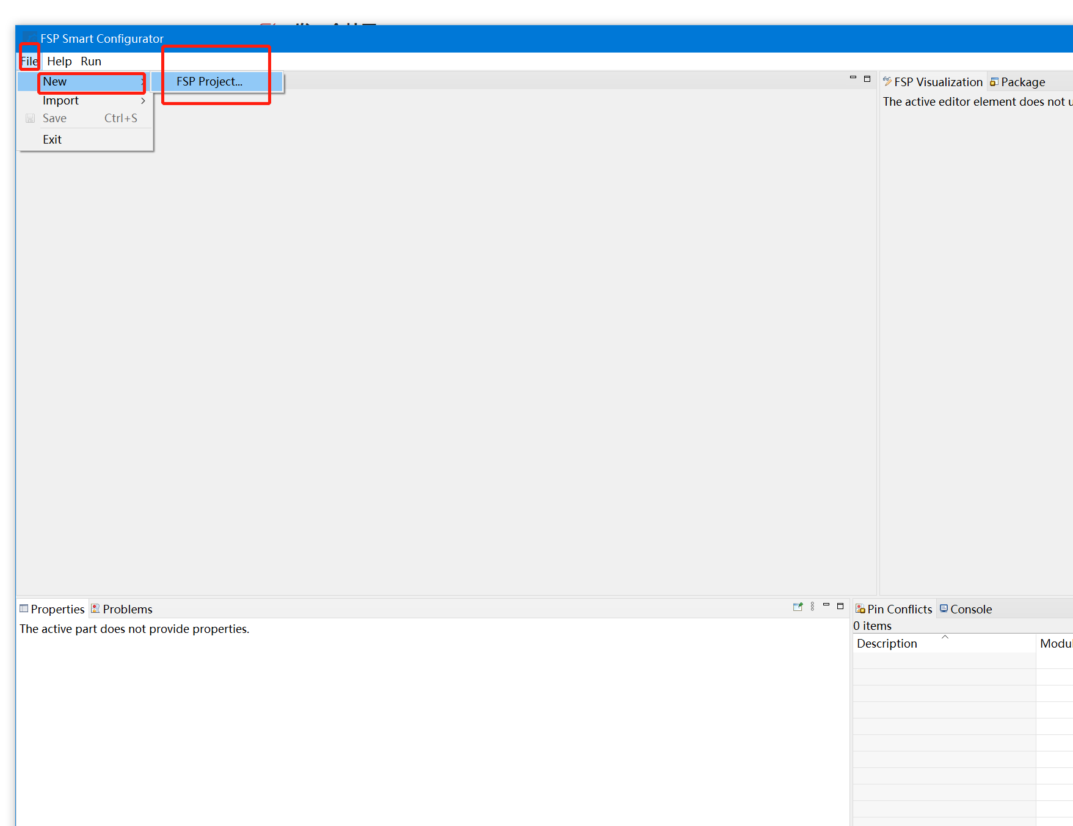Switch to the FSP Visualization tab
Image resolution: width=1073 pixels, height=826 pixels.
pyautogui.click(x=933, y=82)
